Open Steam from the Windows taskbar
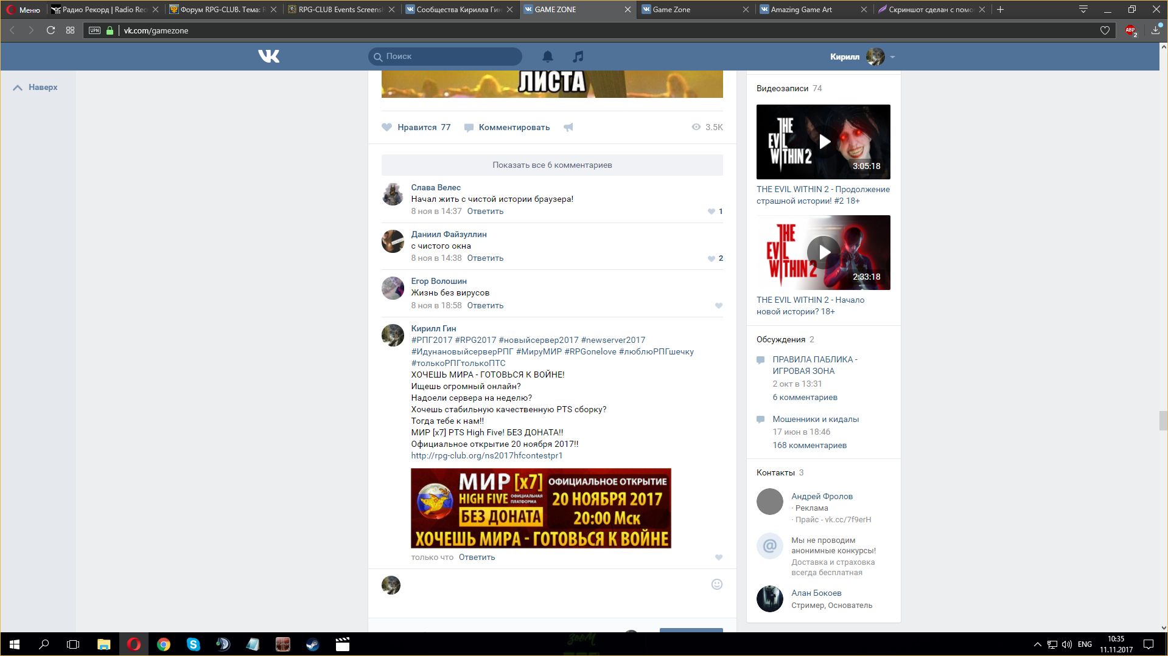 pos(312,644)
